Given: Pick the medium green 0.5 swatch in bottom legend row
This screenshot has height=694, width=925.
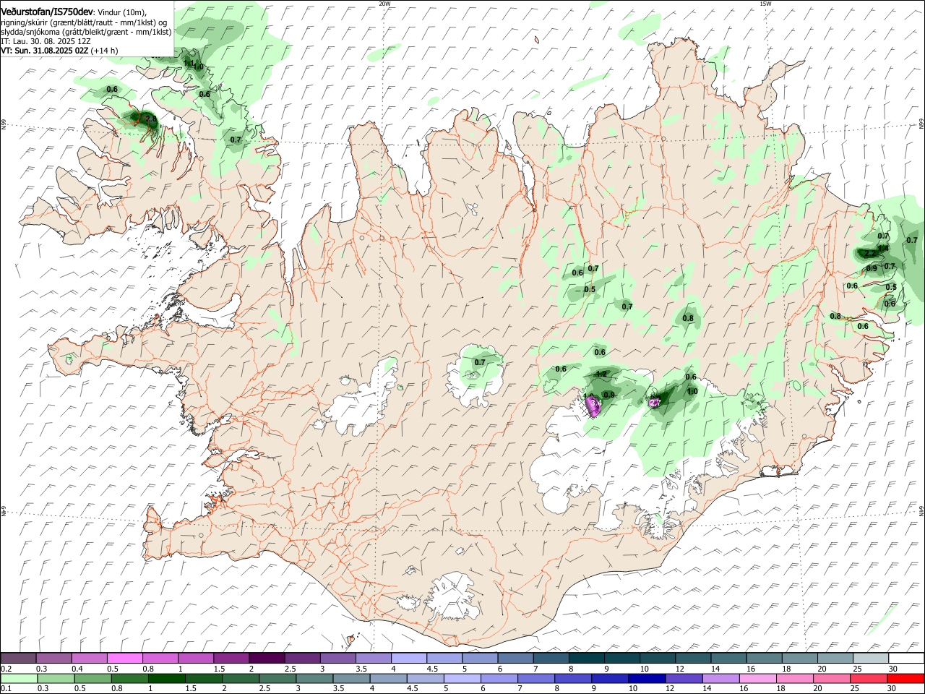Looking at the screenshot, I should tap(93, 679).
